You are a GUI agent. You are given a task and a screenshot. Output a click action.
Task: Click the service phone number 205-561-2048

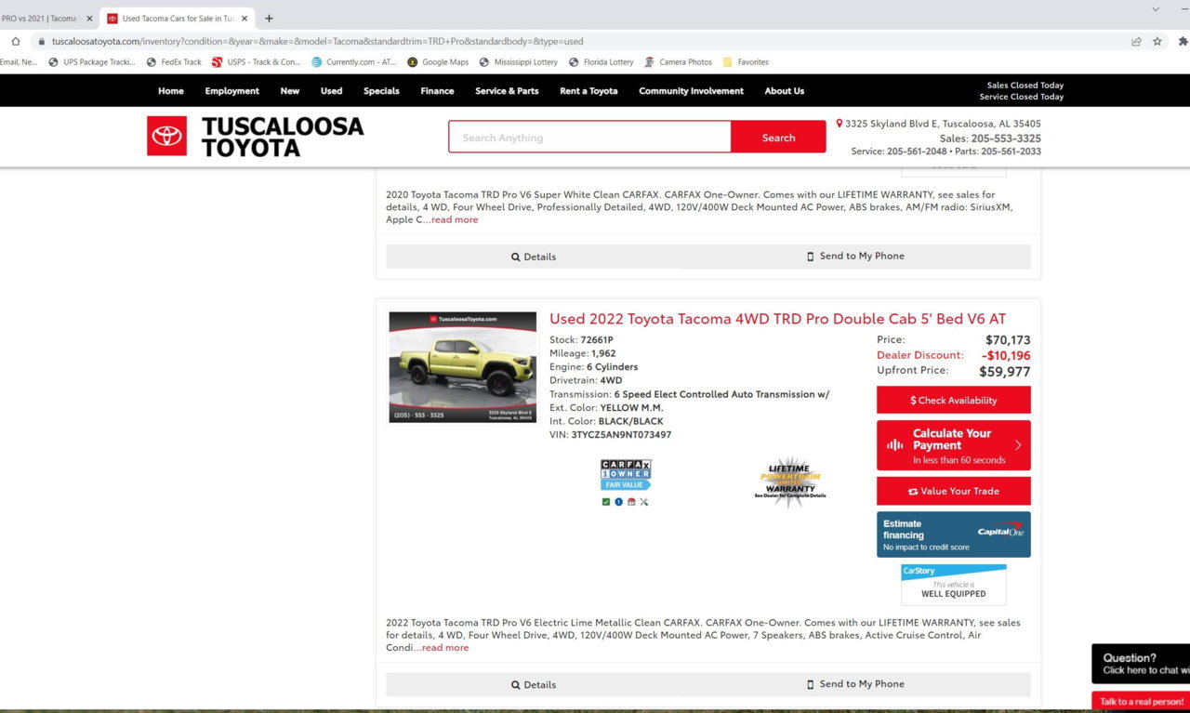[x=916, y=152]
